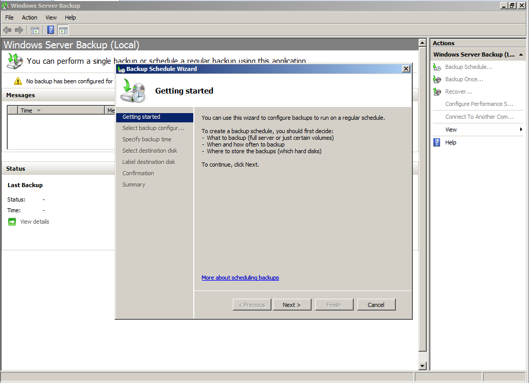
Task: Click Backup Once... action text
Action: tap(464, 79)
